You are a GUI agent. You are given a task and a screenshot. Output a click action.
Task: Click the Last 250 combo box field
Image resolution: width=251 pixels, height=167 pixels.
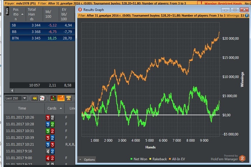[x=16, y=98]
